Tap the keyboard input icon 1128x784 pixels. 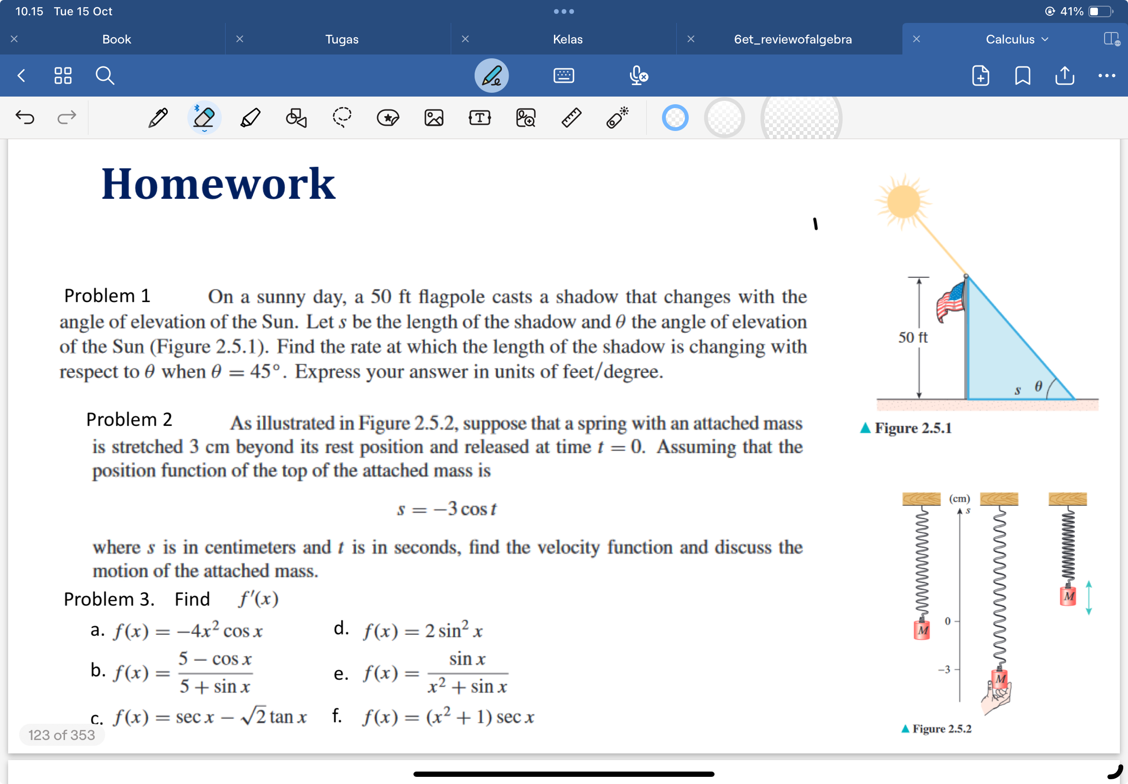coord(564,77)
